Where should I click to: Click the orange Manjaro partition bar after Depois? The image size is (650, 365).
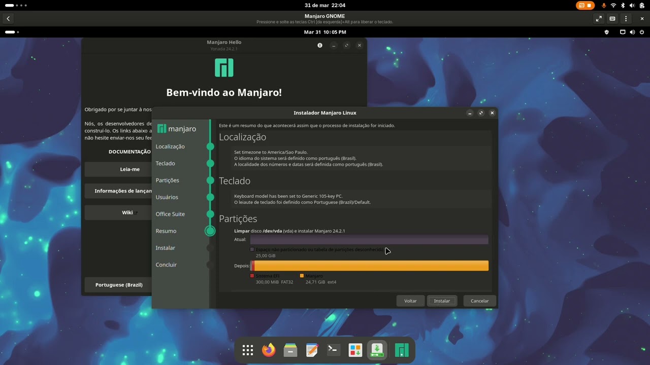tap(371, 266)
